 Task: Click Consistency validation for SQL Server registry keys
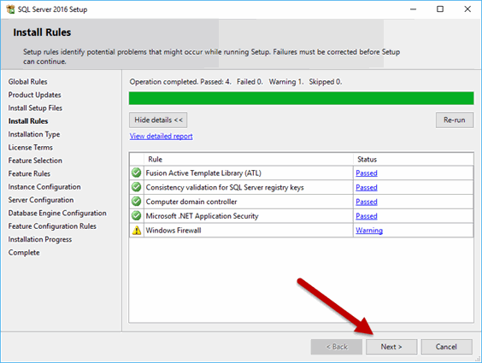[225, 187]
